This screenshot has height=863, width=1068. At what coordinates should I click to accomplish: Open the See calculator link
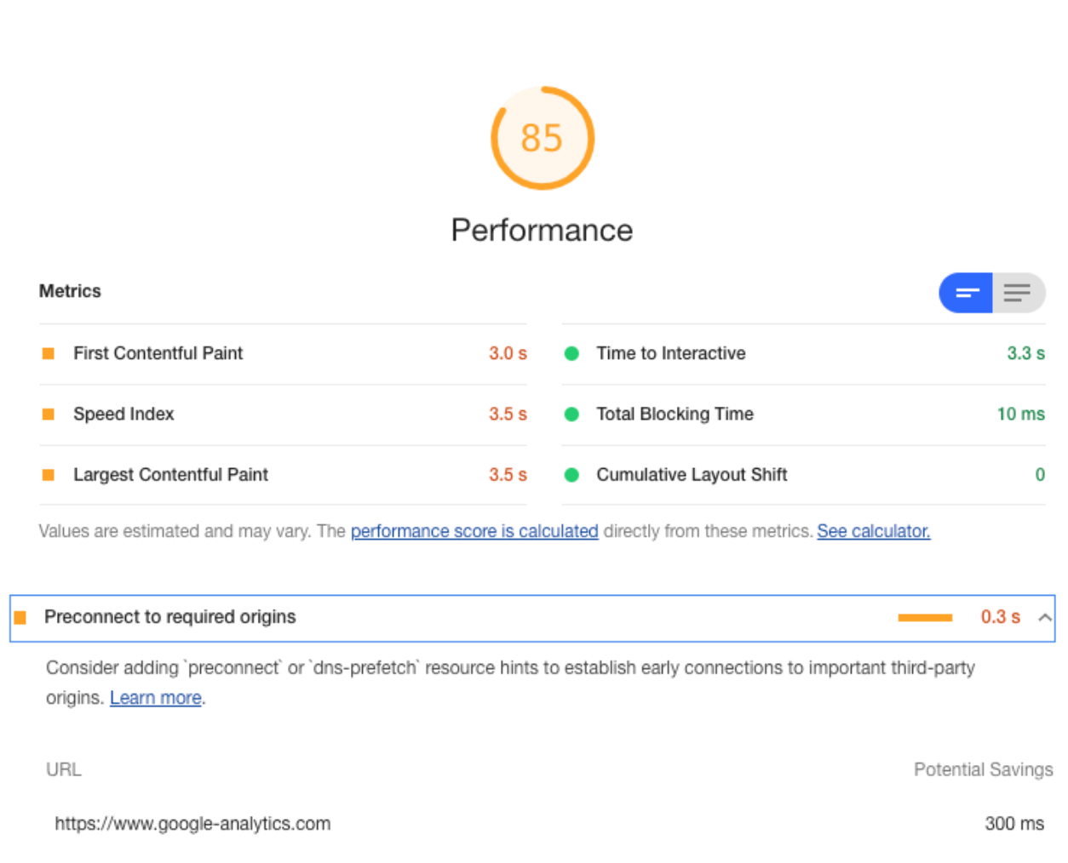pyautogui.click(x=874, y=531)
